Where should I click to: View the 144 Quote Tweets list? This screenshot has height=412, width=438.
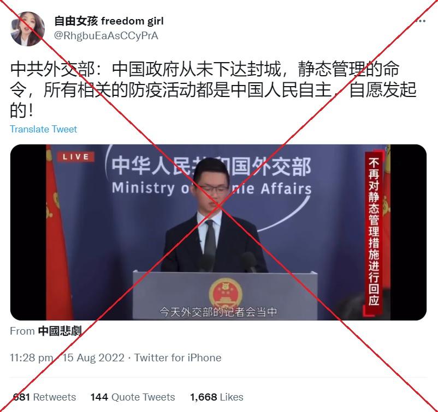(x=133, y=397)
